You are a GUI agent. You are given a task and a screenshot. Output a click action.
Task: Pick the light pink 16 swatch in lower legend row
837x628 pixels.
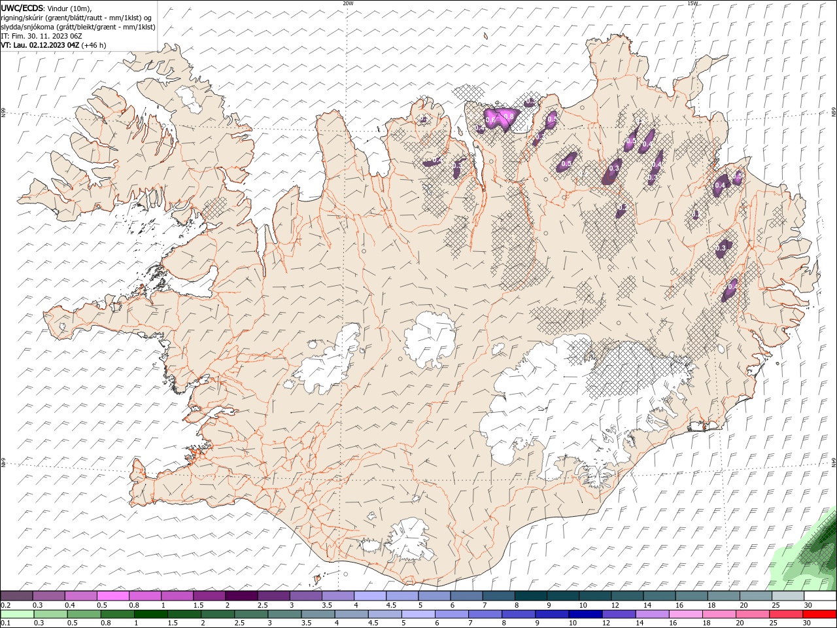tap(685, 614)
